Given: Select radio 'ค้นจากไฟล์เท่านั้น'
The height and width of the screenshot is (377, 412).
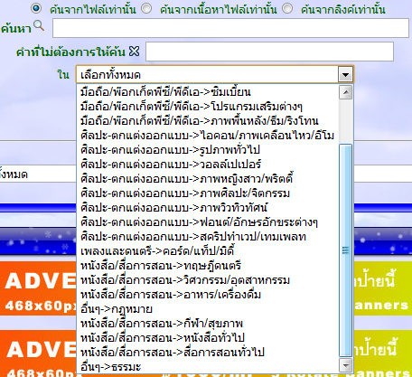Looking at the screenshot, I should tap(36, 8).
